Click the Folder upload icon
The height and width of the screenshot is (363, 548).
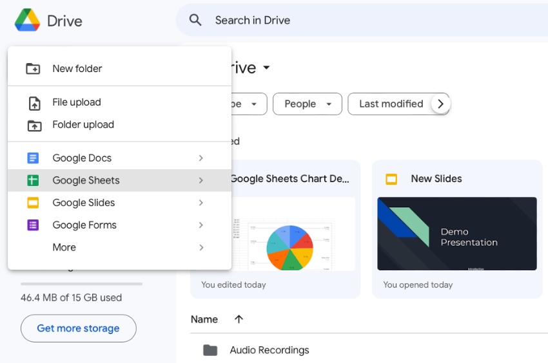coord(34,126)
